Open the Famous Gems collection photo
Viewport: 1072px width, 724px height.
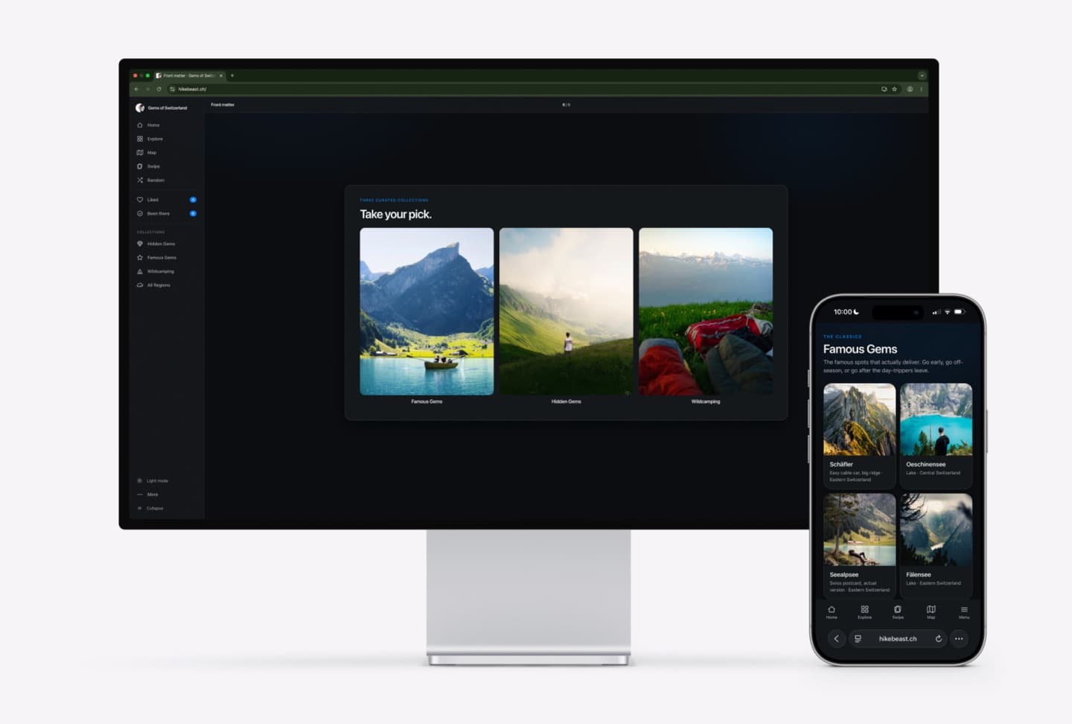tap(427, 311)
